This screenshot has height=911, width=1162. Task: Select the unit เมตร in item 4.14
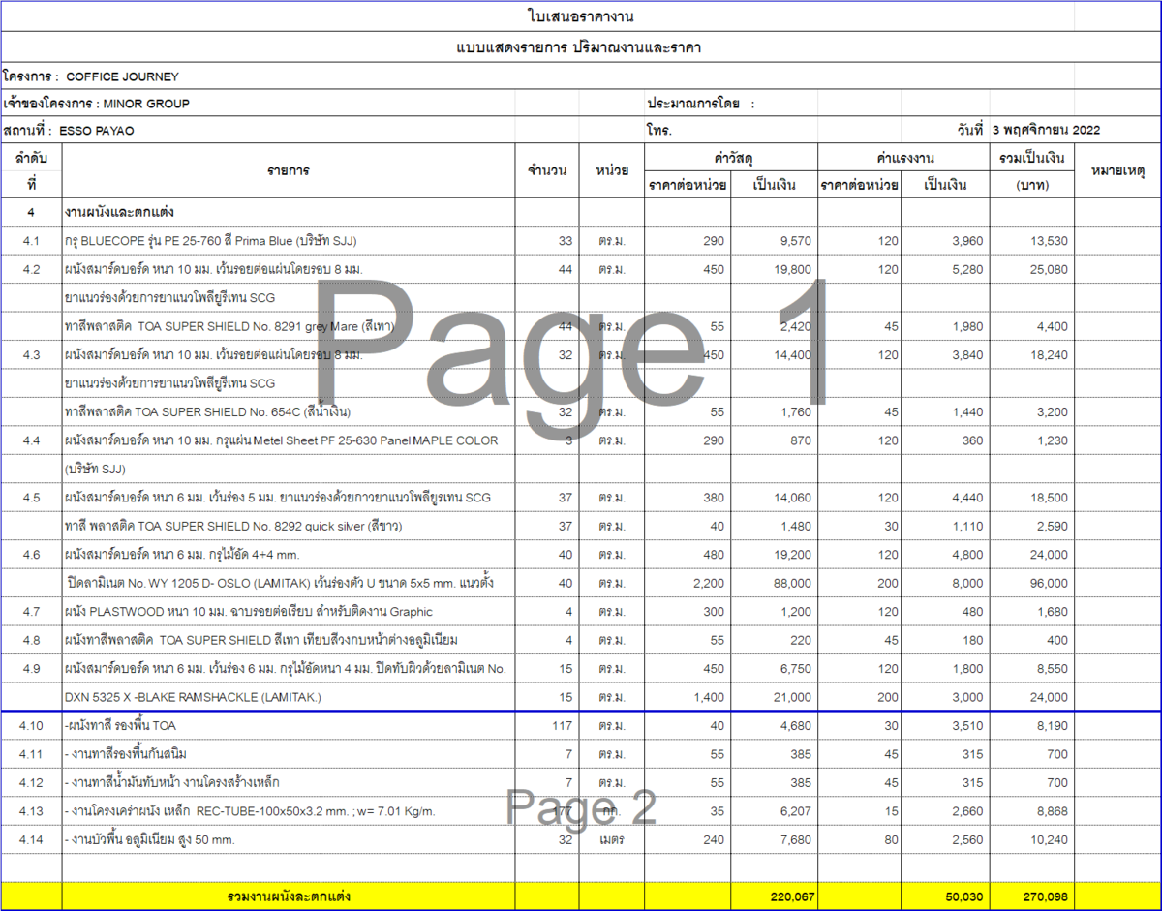[x=611, y=839]
